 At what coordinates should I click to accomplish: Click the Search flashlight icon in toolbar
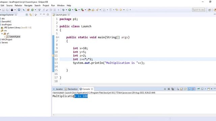pos(97,10)
